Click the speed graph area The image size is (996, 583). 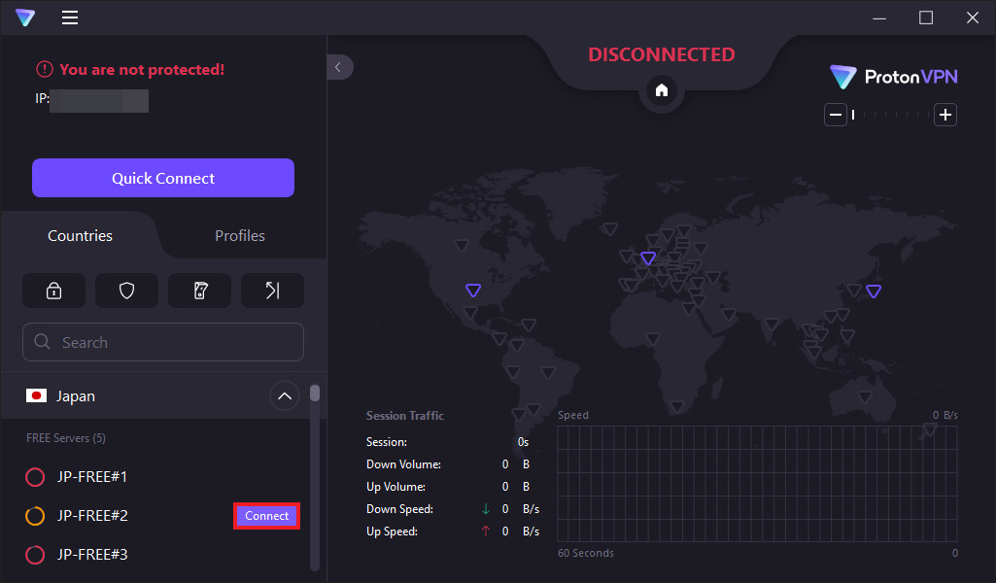pyautogui.click(x=757, y=484)
